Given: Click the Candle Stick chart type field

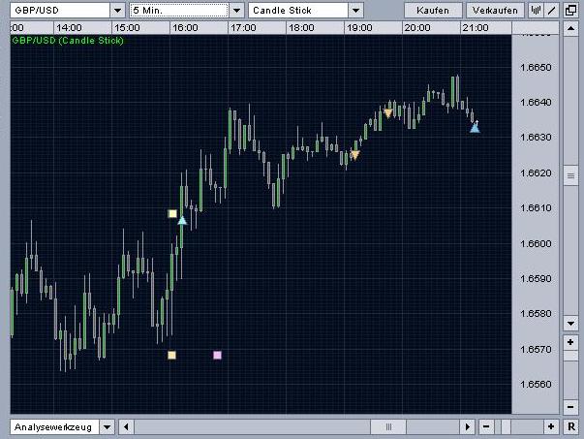Looking at the screenshot, I should [x=298, y=11].
